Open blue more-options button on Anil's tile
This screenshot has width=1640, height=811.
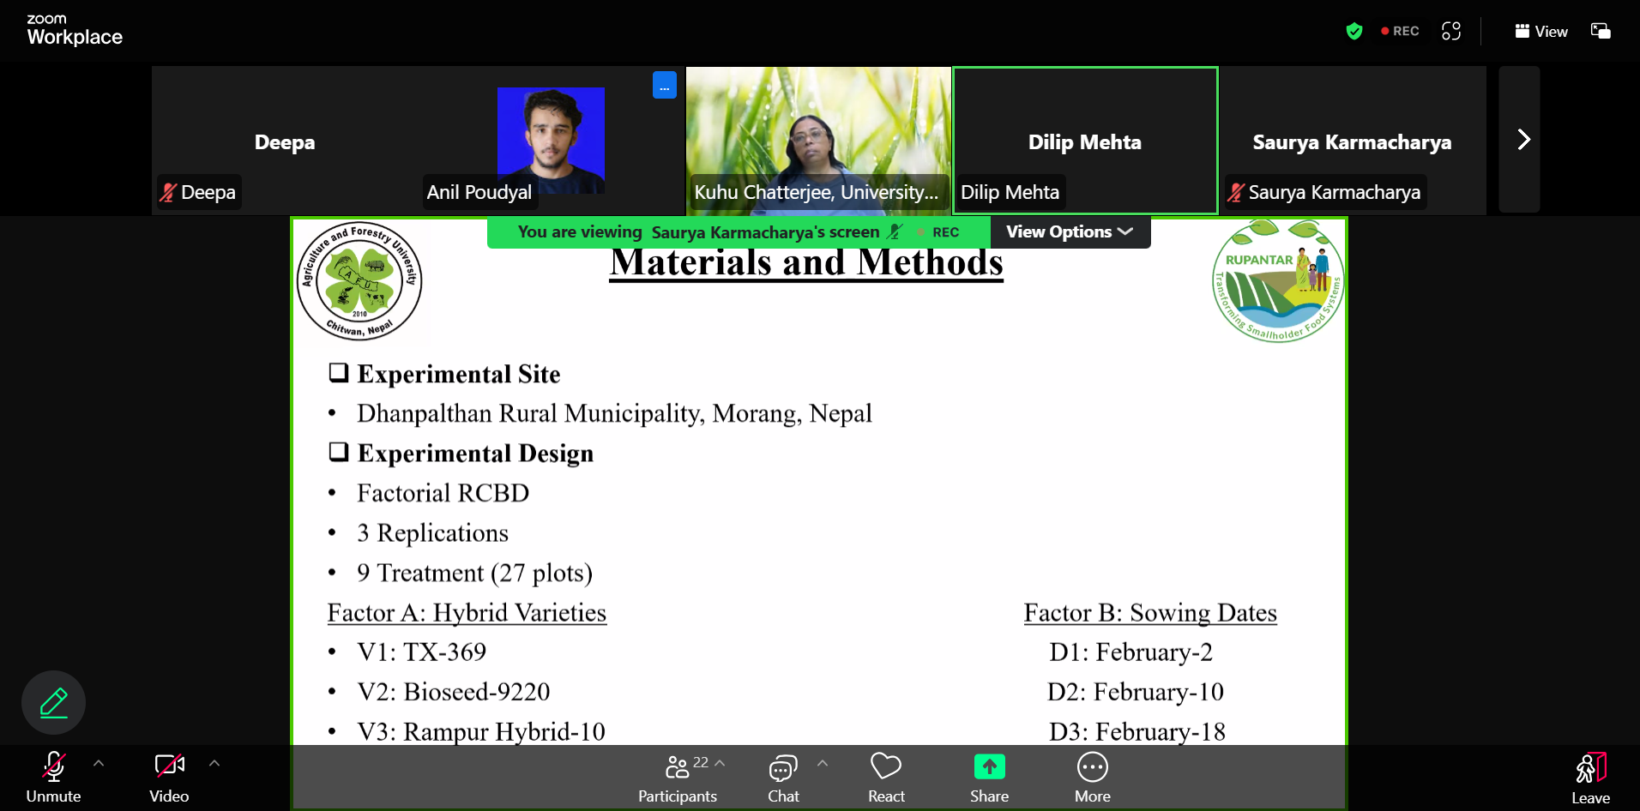pos(665,86)
